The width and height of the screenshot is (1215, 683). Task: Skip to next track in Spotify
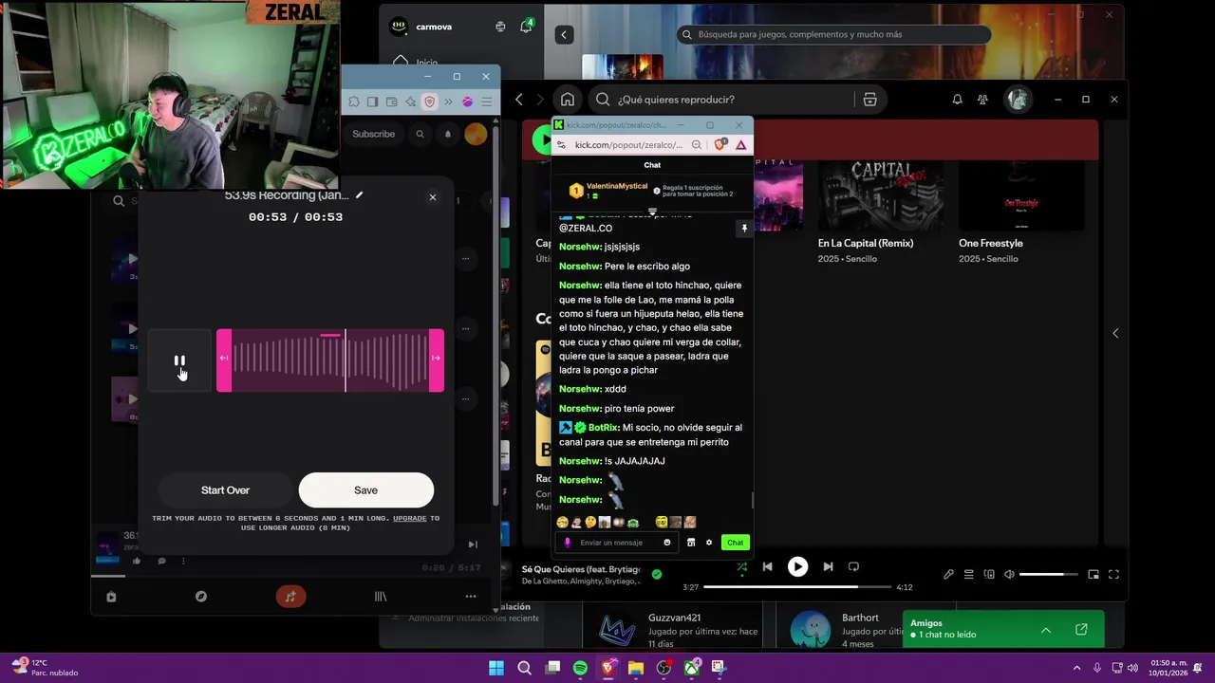(x=828, y=566)
